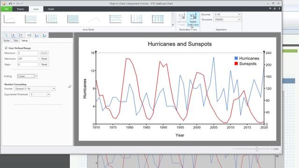Image resolution: width=299 pixels, height=168 pixels.
Task: Click the Year x-axis label
Action: point(180,135)
